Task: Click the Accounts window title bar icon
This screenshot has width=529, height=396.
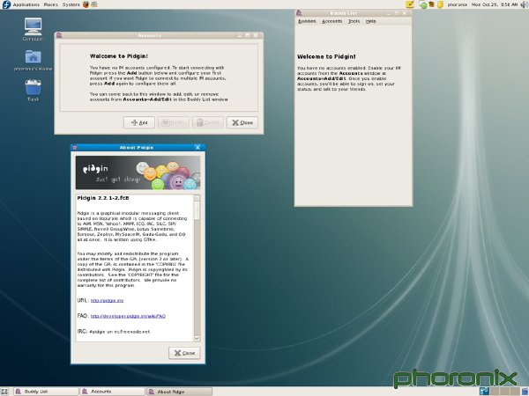Action: (x=59, y=35)
